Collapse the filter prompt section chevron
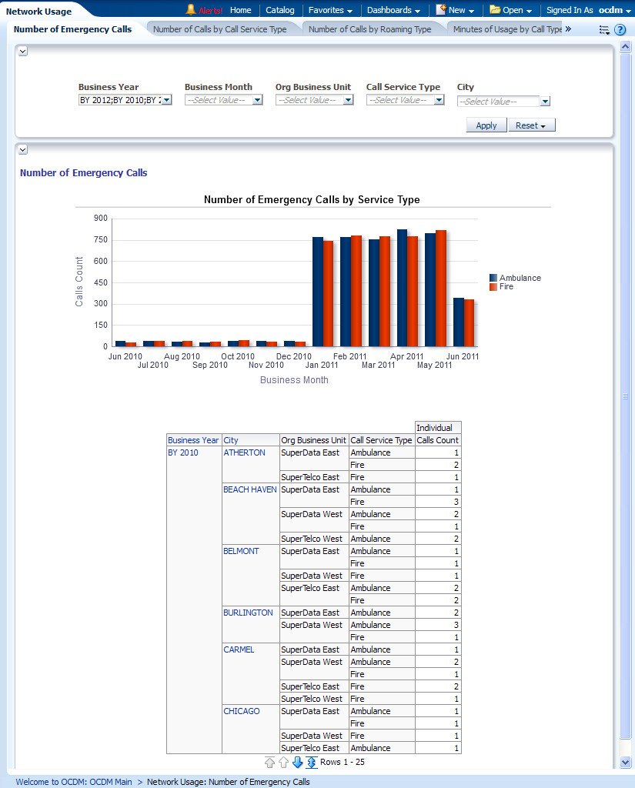The image size is (635, 788). click(22, 51)
